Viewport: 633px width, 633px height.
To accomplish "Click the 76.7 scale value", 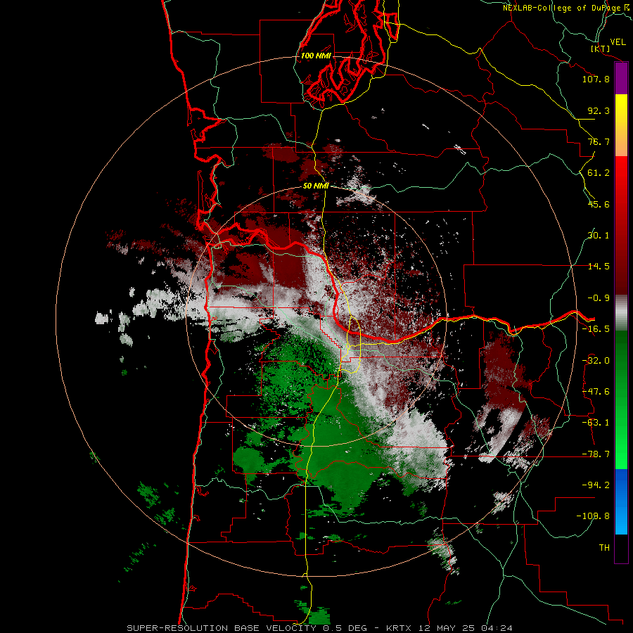I will click(x=599, y=141).
